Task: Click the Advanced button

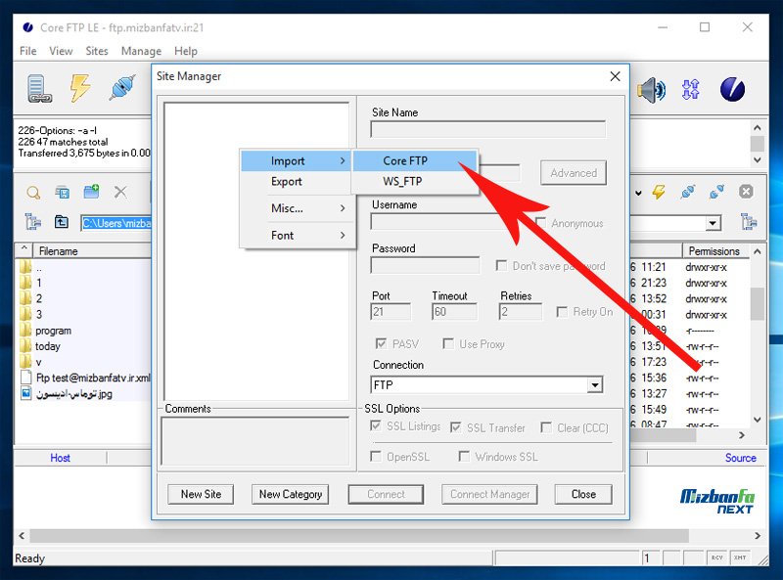Action: 574,173
